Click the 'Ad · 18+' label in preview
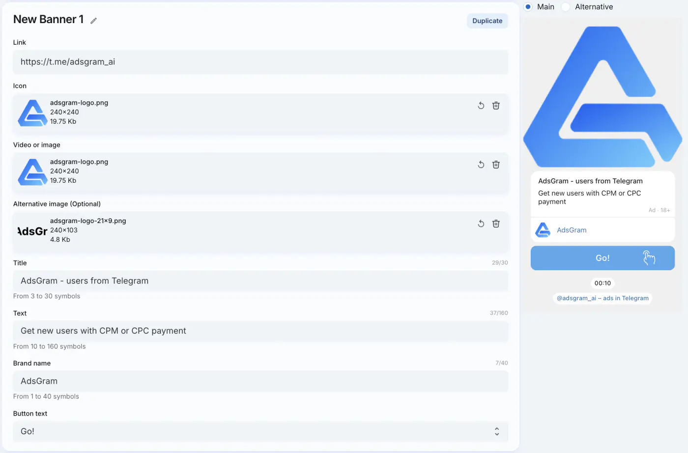 pos(659,210)
